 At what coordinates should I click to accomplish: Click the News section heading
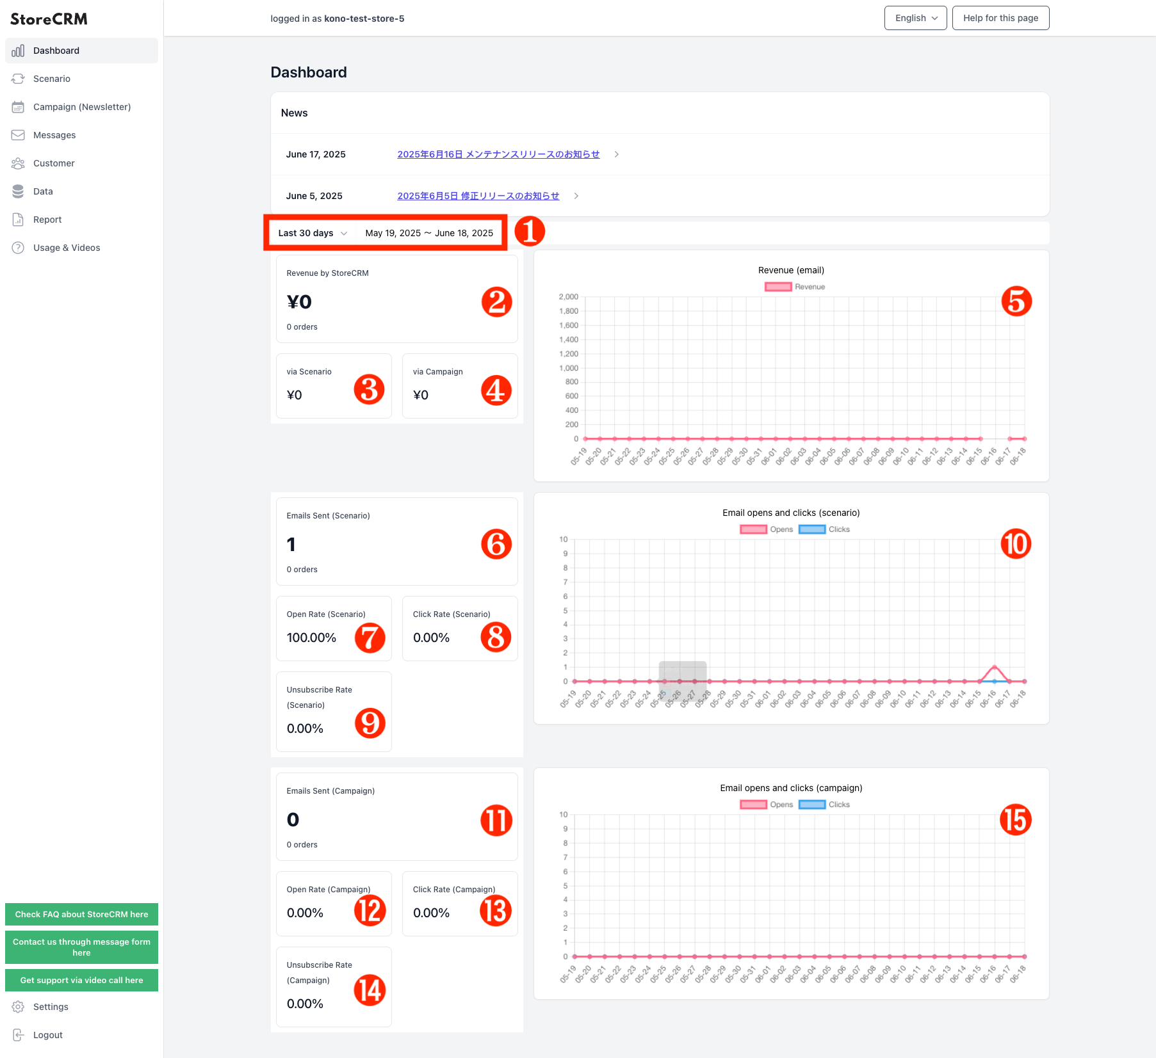pos(294,113)
